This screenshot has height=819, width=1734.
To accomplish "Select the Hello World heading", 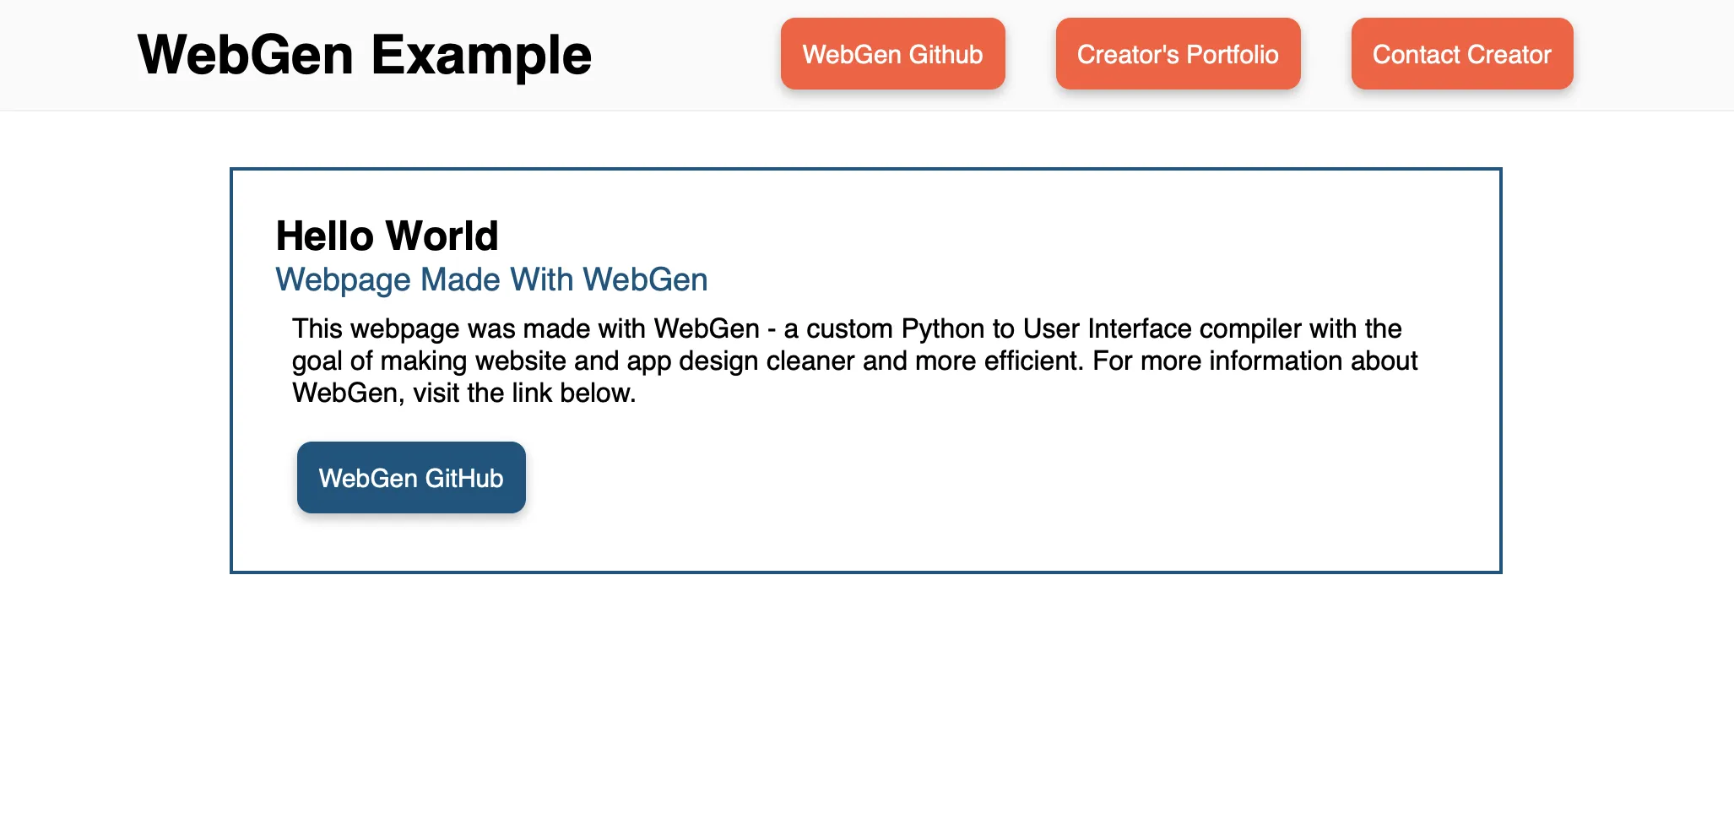I will 387,236.
